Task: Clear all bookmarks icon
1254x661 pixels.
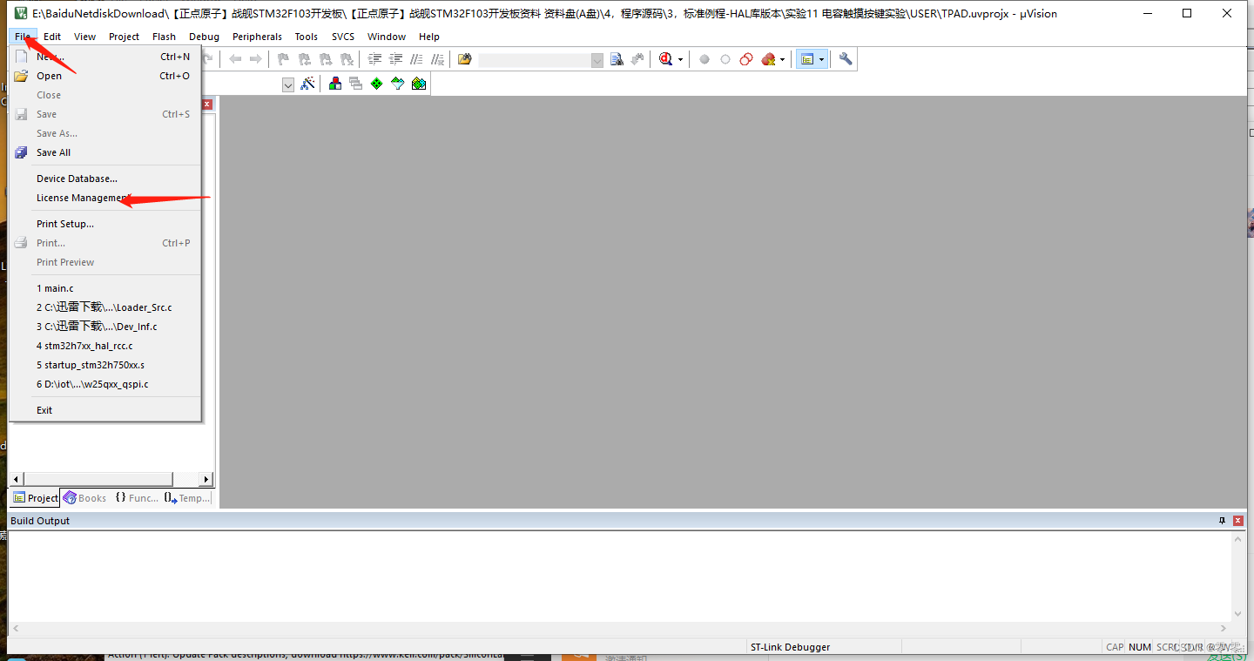Action: 347,59
